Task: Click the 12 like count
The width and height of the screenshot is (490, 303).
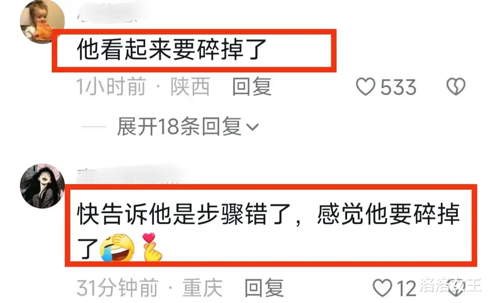Action: pyautogui.click(x=406, y=288)
